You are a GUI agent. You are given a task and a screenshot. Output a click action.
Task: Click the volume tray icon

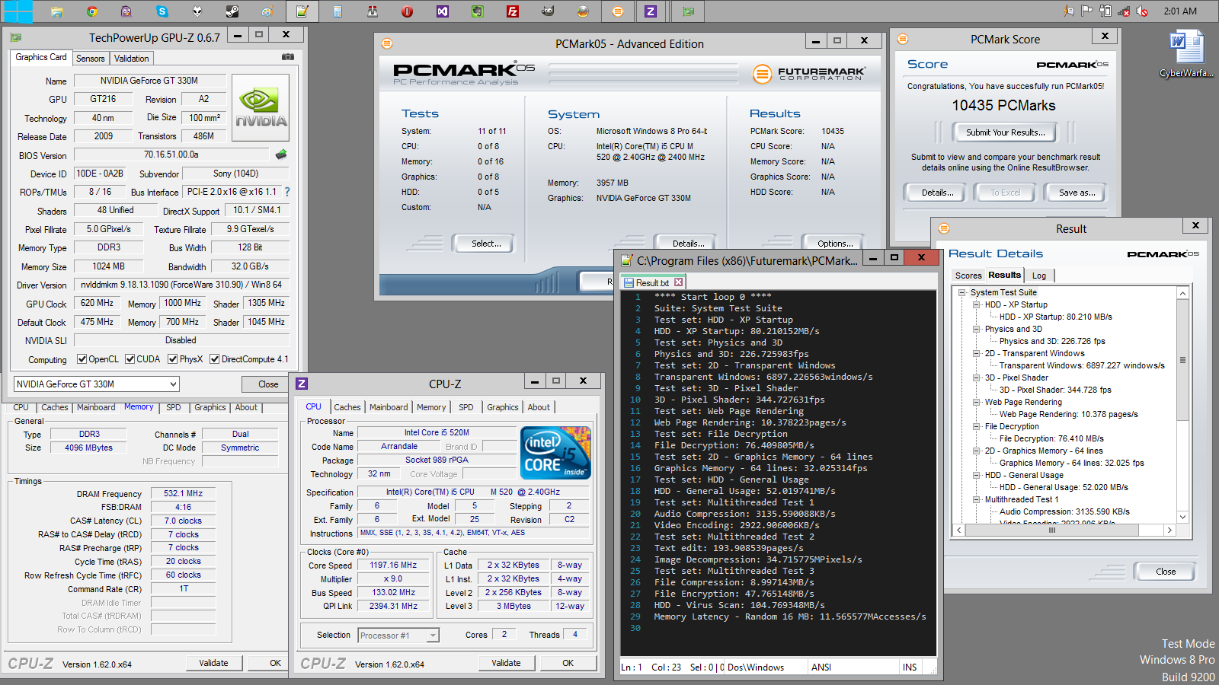(x=1142, y=11)
